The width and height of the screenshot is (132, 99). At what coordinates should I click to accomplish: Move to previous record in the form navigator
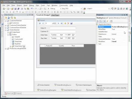tap(43, 23)
